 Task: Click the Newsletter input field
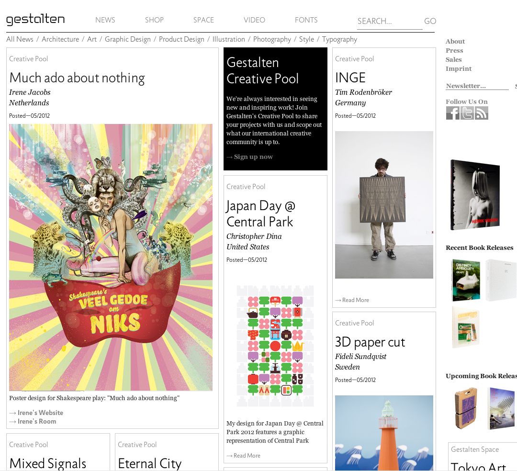click(477, 86)
